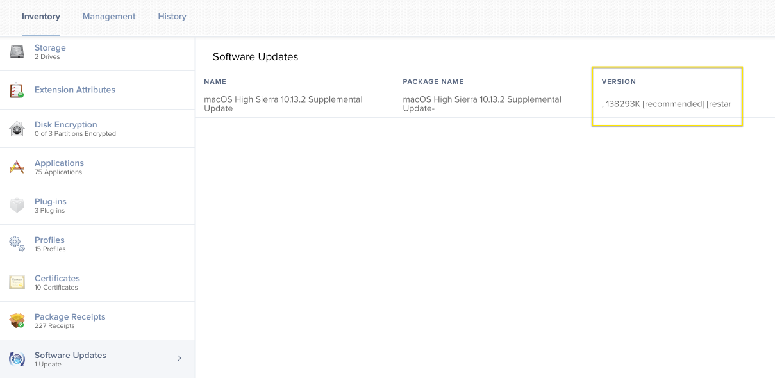Open the Disk Encryption section
775x378 pixels.
[97, 129]
